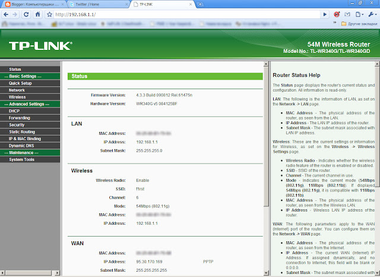Viewport: 380px width, 277px height.
Task: Click the status pane vertical scrollbar thumb
Action: (266, 137)
